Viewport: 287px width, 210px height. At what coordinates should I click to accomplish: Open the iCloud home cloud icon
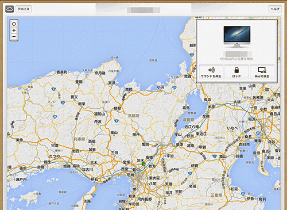tap(10, 9)
